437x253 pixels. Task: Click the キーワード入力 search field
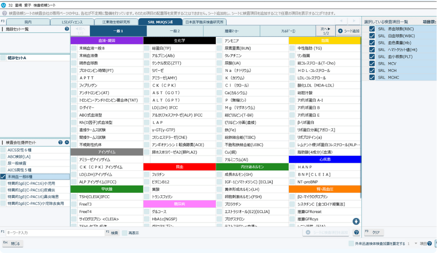tap(55, 233)
